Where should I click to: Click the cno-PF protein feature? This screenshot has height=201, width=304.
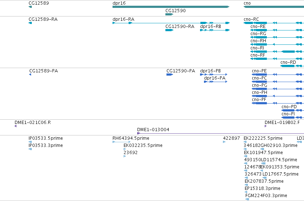coord(278,104)
